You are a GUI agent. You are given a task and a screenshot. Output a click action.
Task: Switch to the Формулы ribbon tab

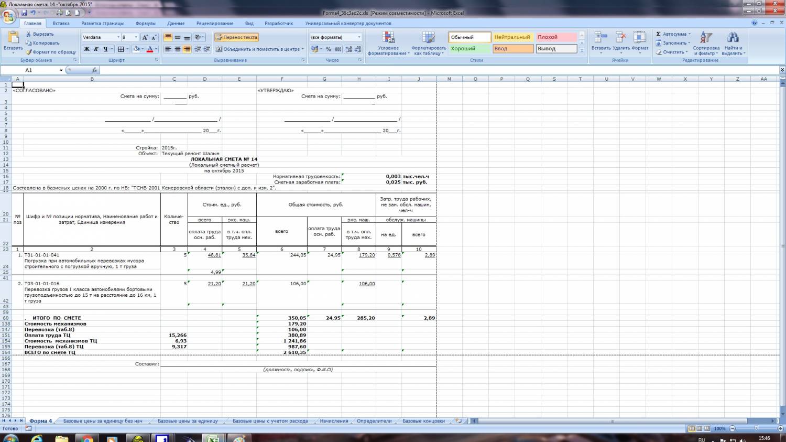coord(145,24)
